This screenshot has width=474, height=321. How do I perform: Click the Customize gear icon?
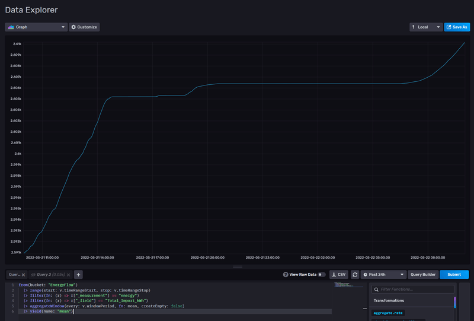[73, 27]
